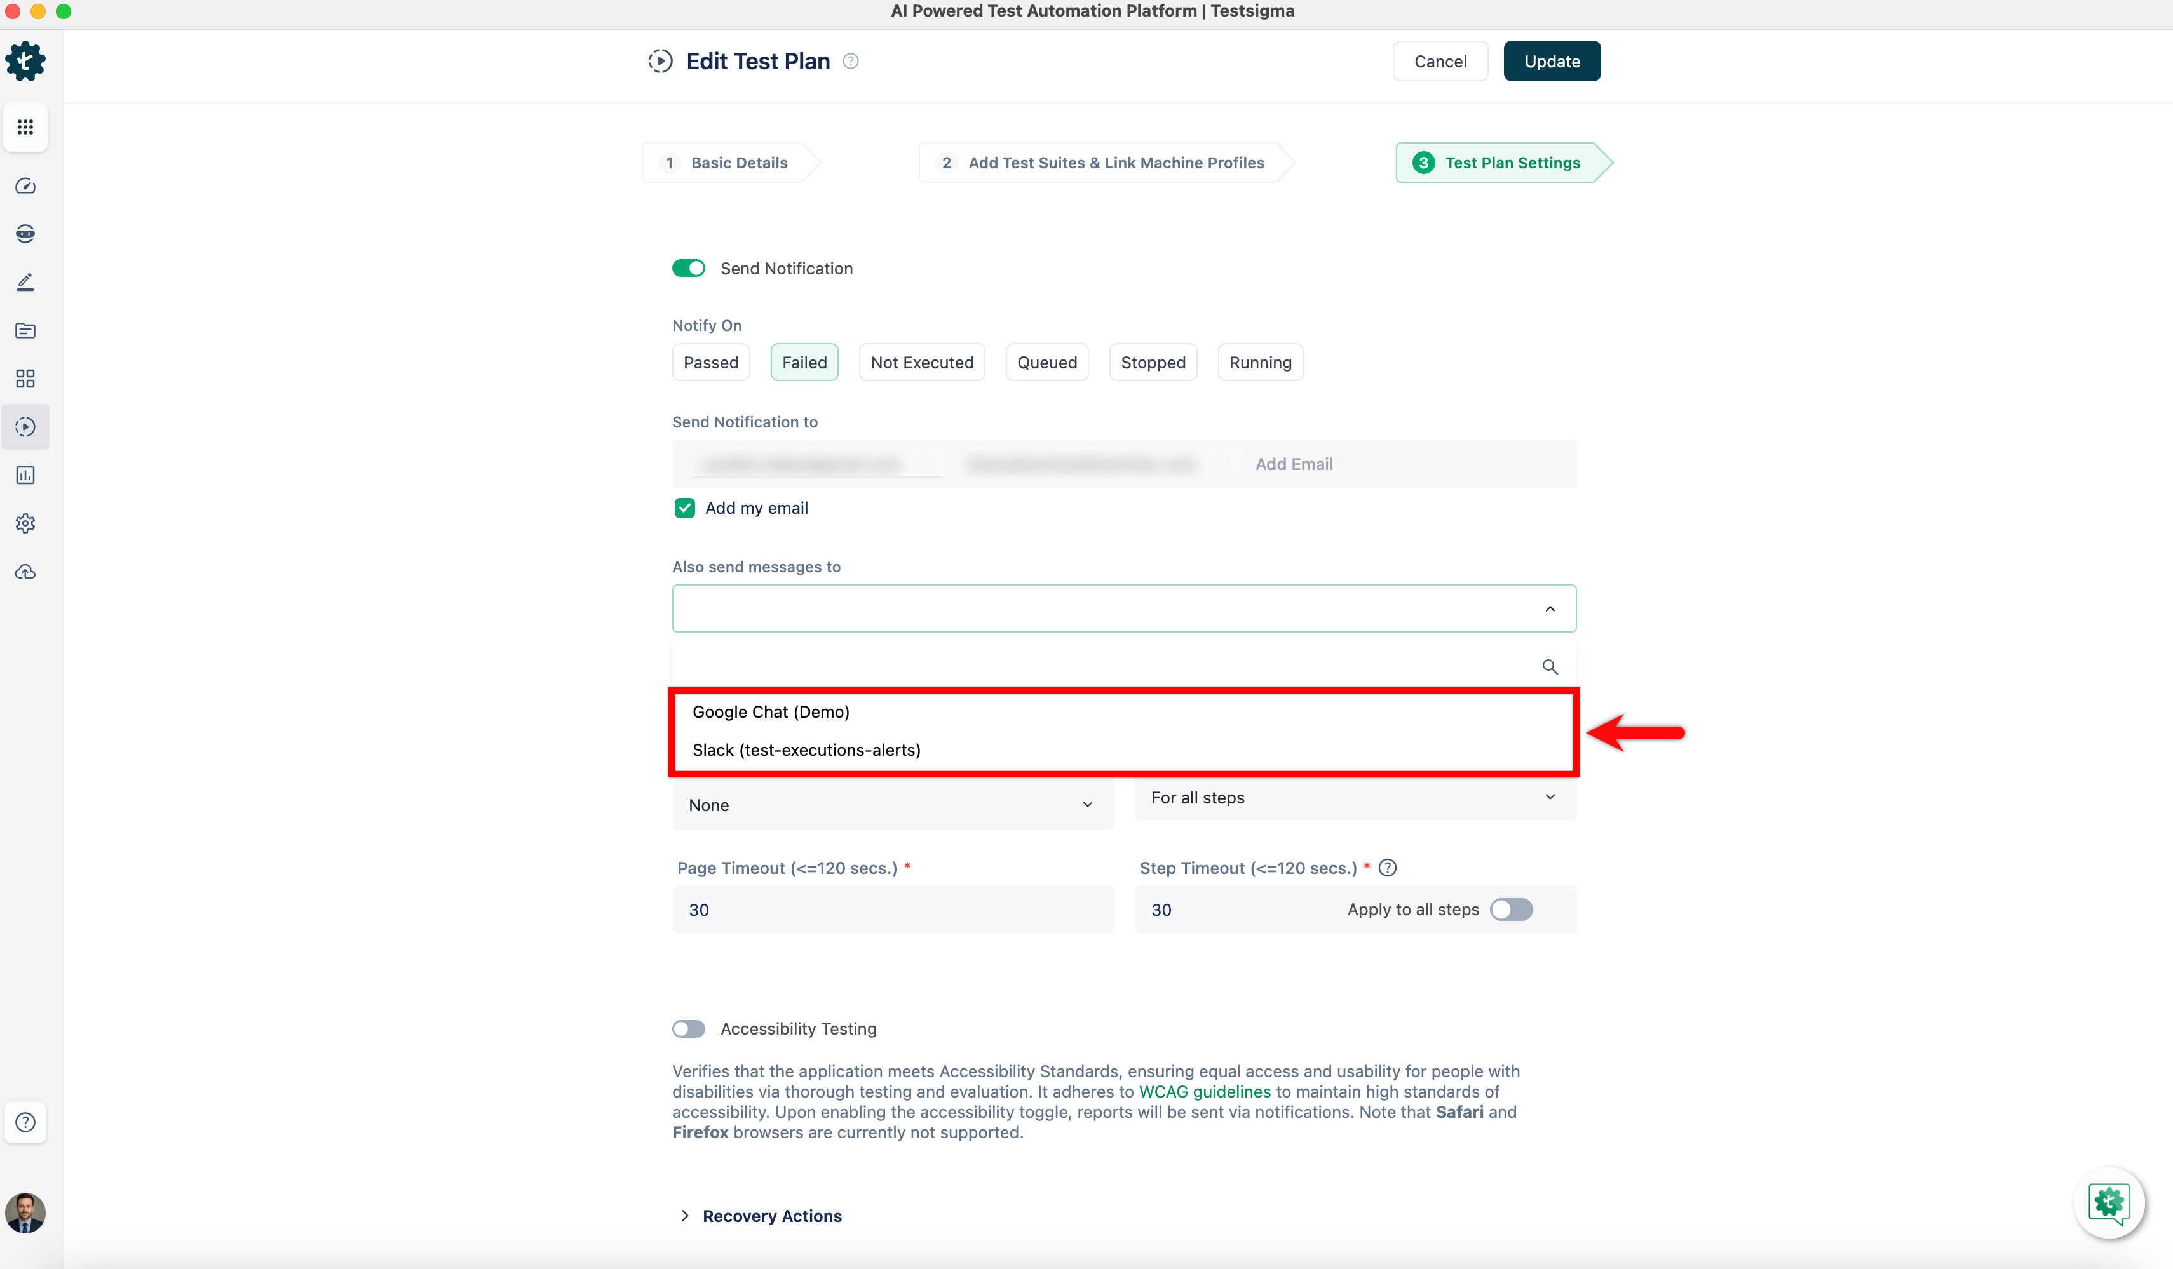Open the WCAG guidelines link

click(x=1204, y=1091)
